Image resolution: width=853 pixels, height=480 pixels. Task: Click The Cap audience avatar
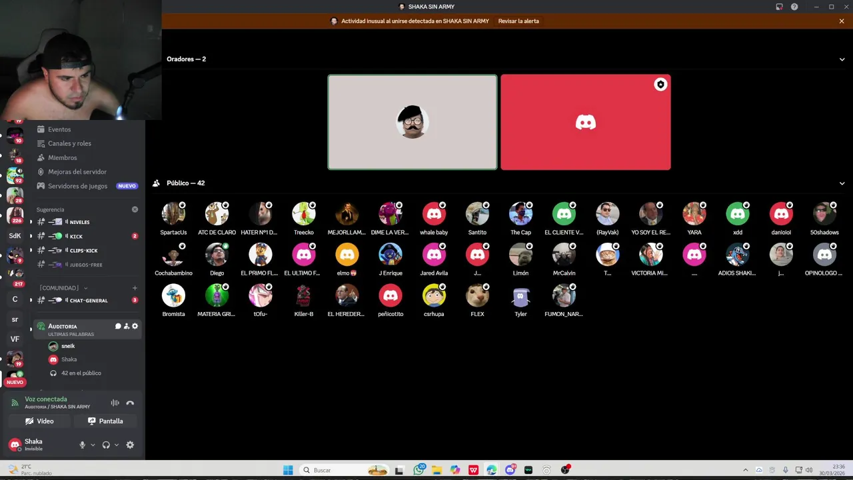520,214
